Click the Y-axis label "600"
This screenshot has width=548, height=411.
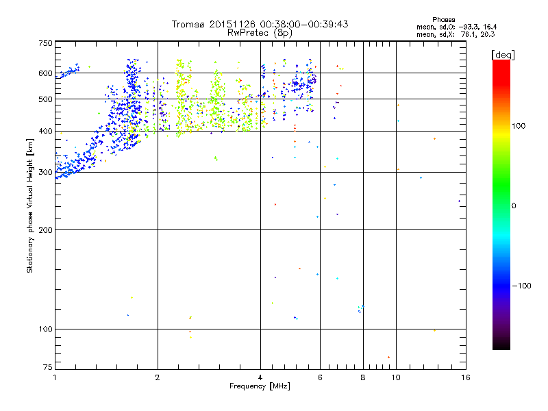coord(45,73)
